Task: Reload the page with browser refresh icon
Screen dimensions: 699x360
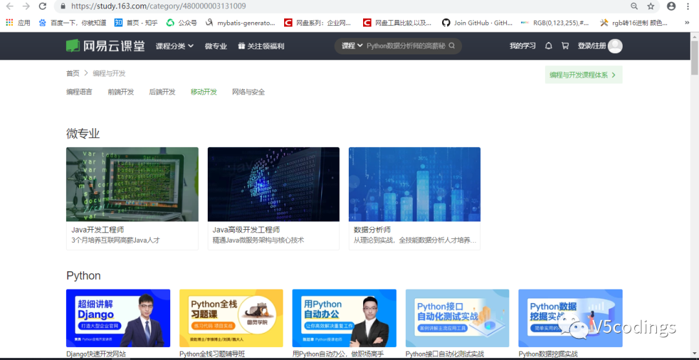Action: [43, 6]
